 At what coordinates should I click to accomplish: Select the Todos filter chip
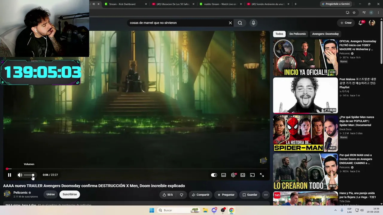(x=279, y=34)
